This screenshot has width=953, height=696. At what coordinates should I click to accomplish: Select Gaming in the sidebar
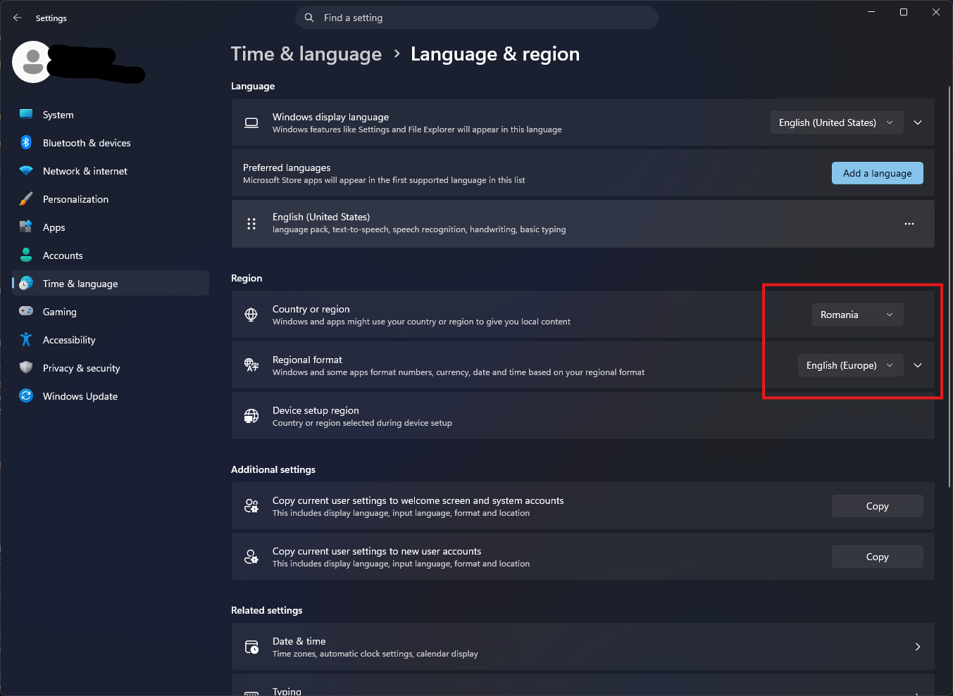(x=111, y=312)
